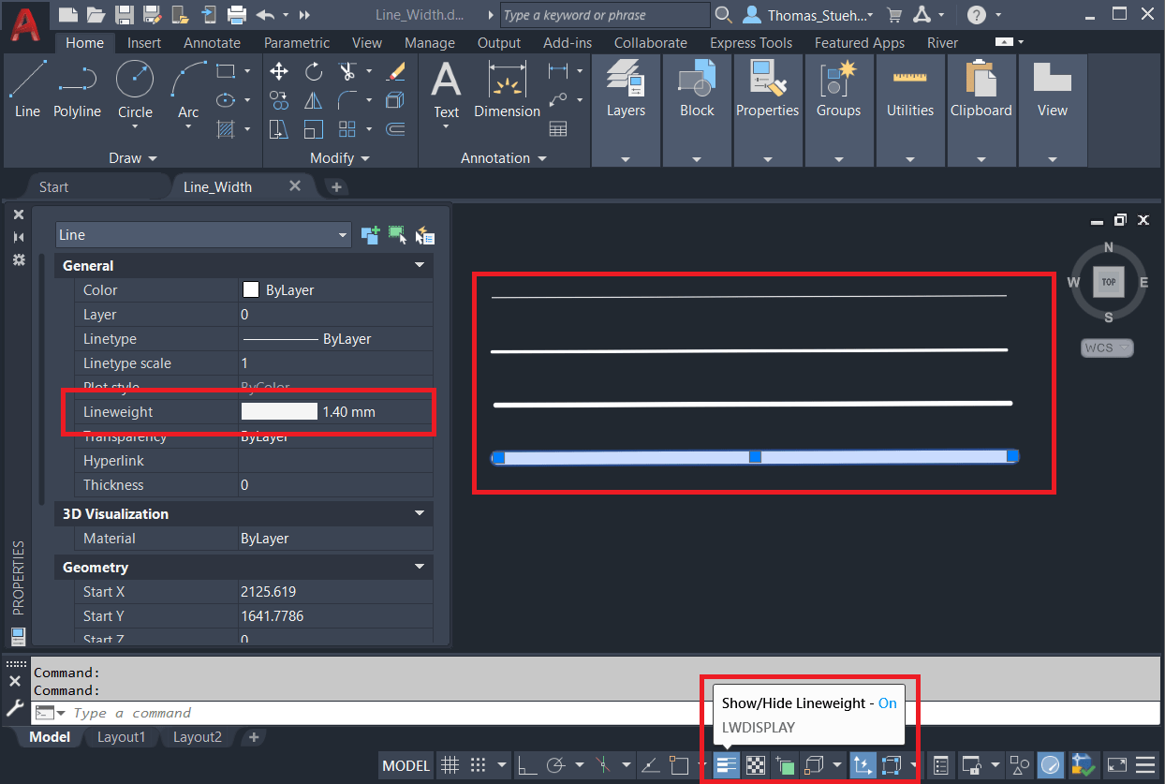Collapse the General properties section
This screenshot has height=784, width=1165.
pos(420,266)
